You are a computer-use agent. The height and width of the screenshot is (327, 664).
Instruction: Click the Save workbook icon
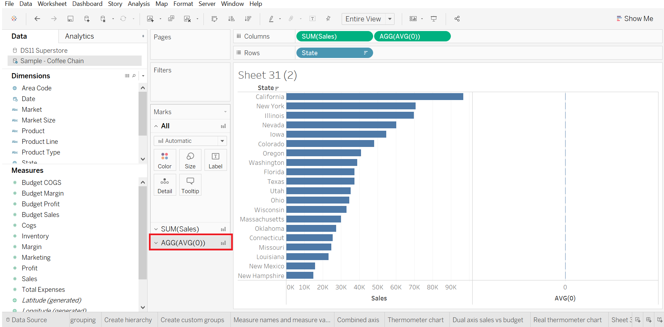point(70,19)
